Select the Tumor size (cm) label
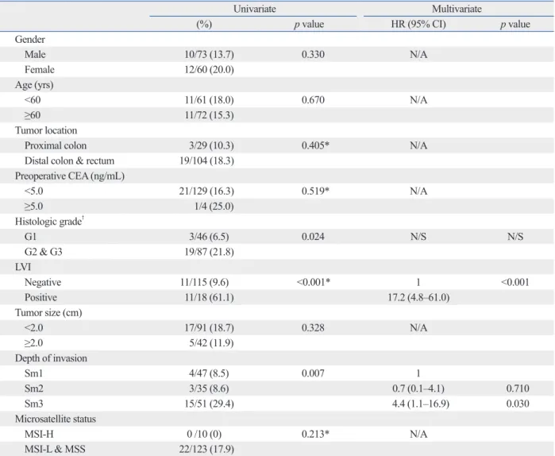The image size is (555, 456). (48, 313)
